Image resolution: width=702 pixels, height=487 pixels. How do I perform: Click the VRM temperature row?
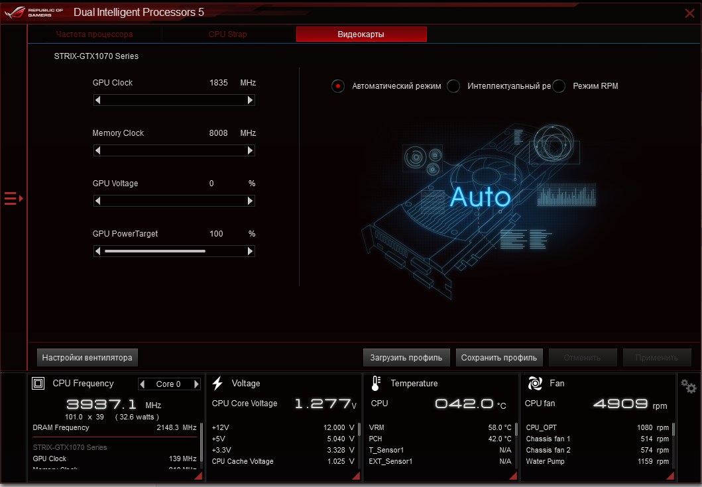[440, 427]
